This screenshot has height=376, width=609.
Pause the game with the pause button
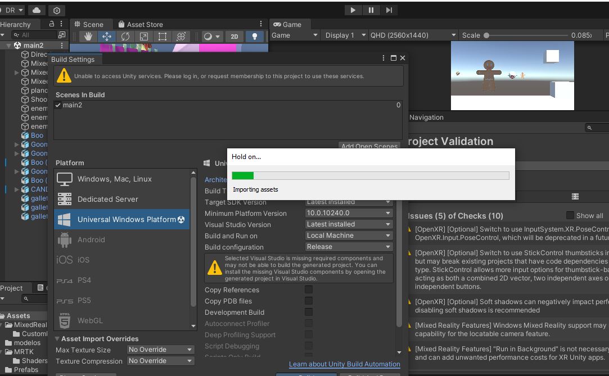pos(371,10)
